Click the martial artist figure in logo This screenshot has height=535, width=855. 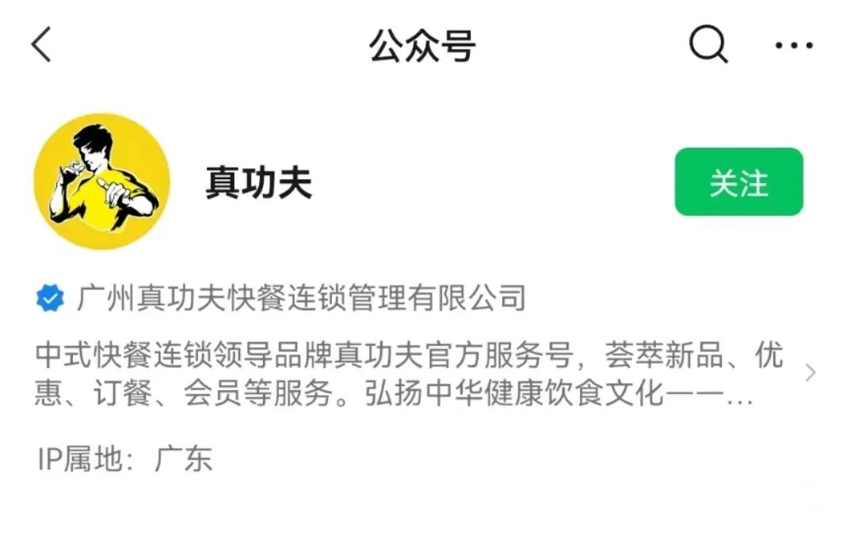point(103,176)
